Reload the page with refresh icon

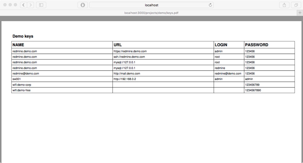tap(210, 5)
